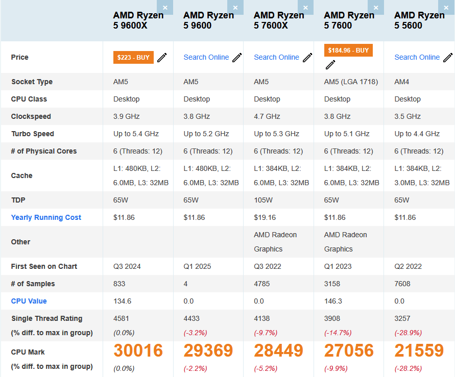
Task: Remove Ryzen 5 7600X from the comparison
Action: (305, 8)
